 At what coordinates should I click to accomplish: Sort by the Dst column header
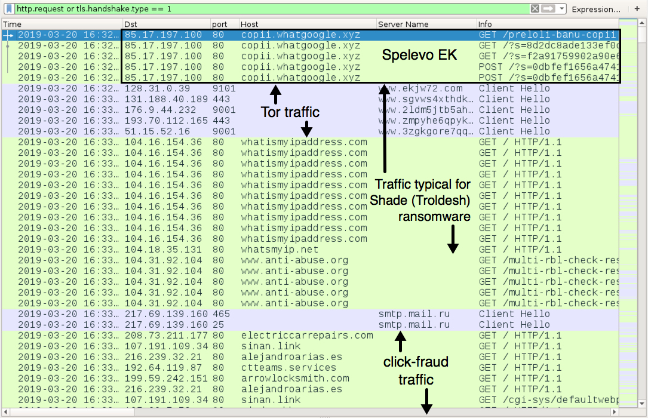[x=167, y=24]
